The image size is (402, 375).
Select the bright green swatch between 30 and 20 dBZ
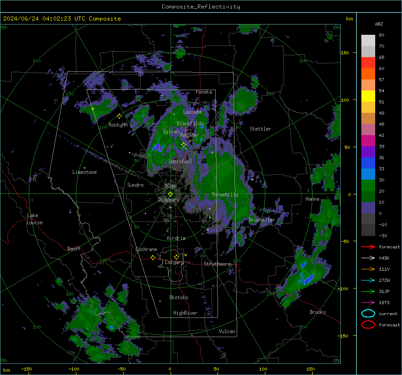click(x=368, y=185)
